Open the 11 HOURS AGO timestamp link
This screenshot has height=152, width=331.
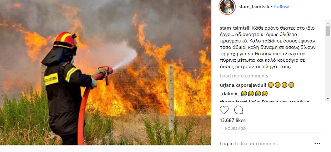coord(233,128)
